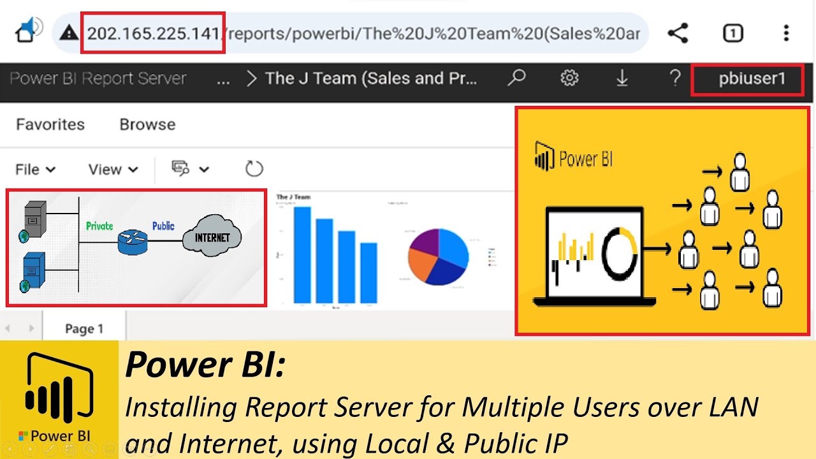
Task: Open the settings gear icon
Action: point(569,78)
